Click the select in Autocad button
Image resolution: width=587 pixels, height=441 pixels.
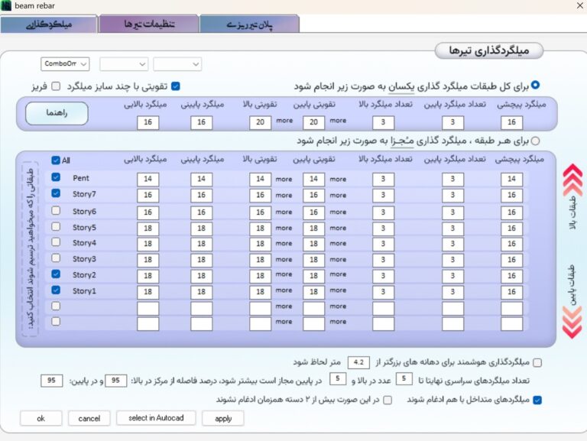pyautogui.click(x=156, y=418)
